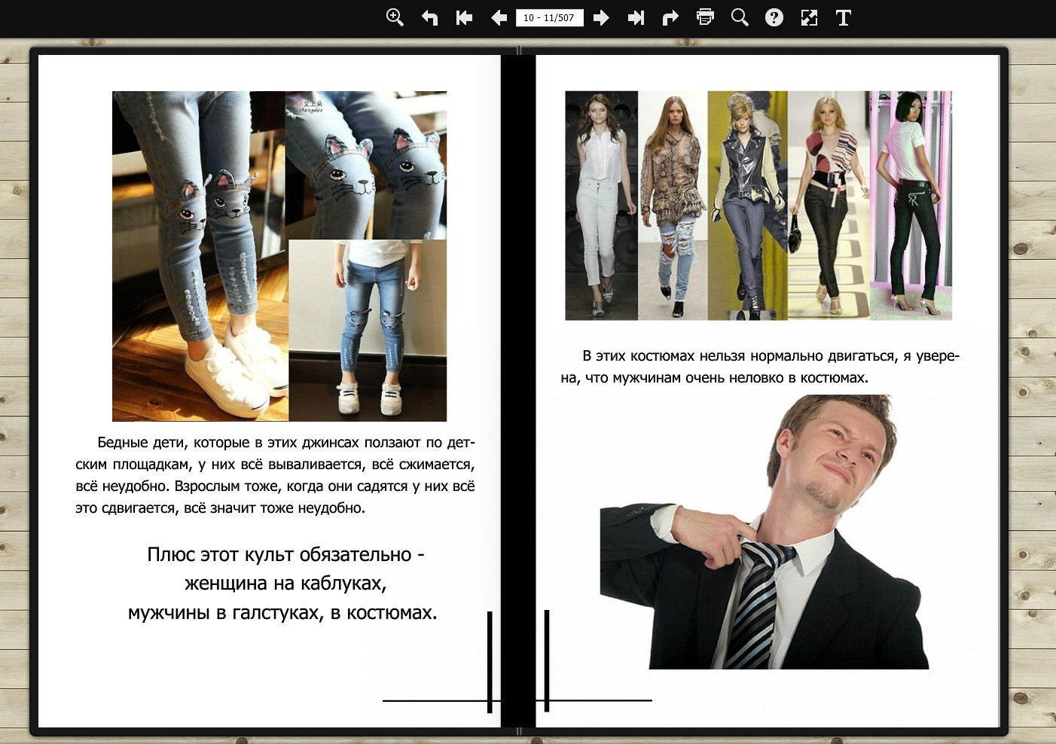Viewport: 1056px width, 744px height.
Task: Go to the next page arrow
Action: [601, 17]
